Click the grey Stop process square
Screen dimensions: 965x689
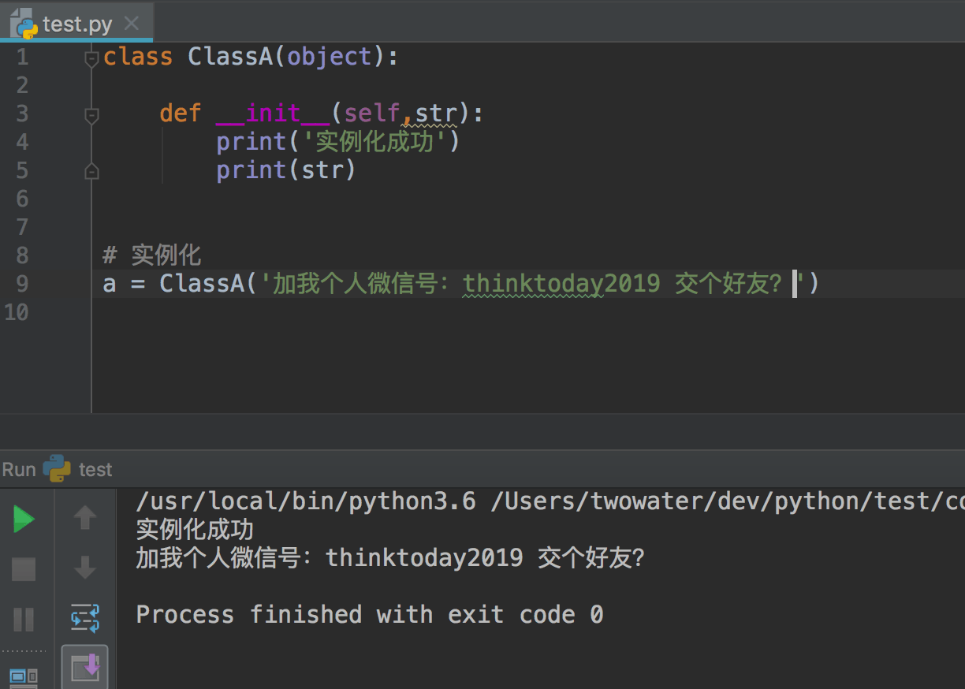point(24,569)
